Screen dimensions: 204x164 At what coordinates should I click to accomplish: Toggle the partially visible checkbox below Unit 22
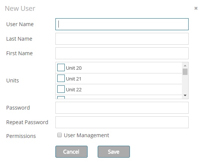click(x=61, y=97)
